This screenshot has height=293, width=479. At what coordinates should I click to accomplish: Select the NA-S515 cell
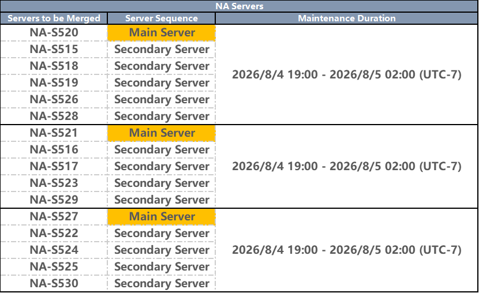click(x=54, y=50)
